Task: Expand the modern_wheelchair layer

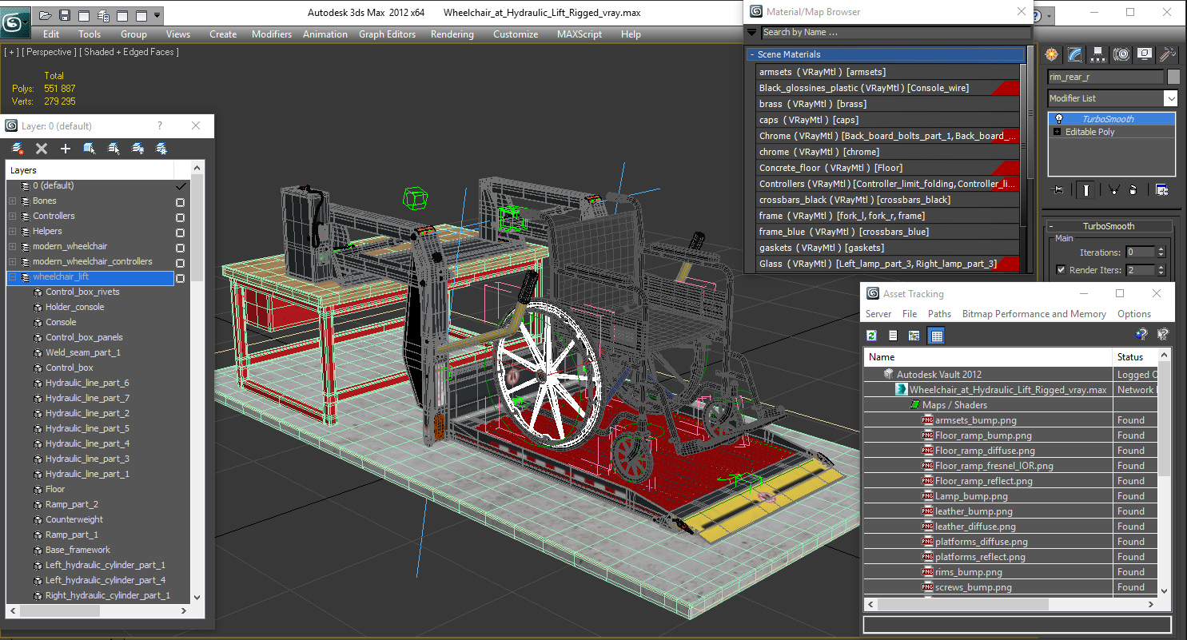Action: (12, 247)
